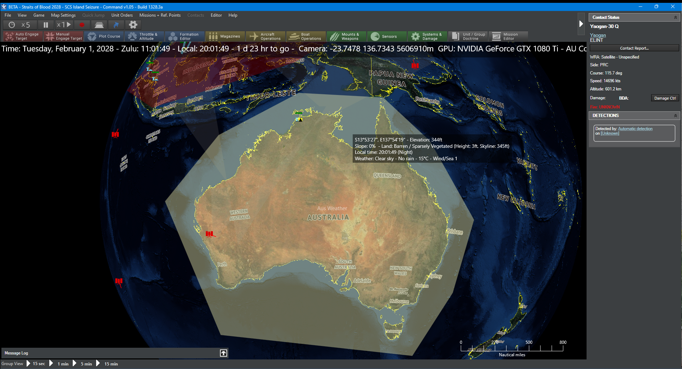Open Systems & Damage
Image resolution: width=682 pixels, height=369 pixels.
coord(428,36)
